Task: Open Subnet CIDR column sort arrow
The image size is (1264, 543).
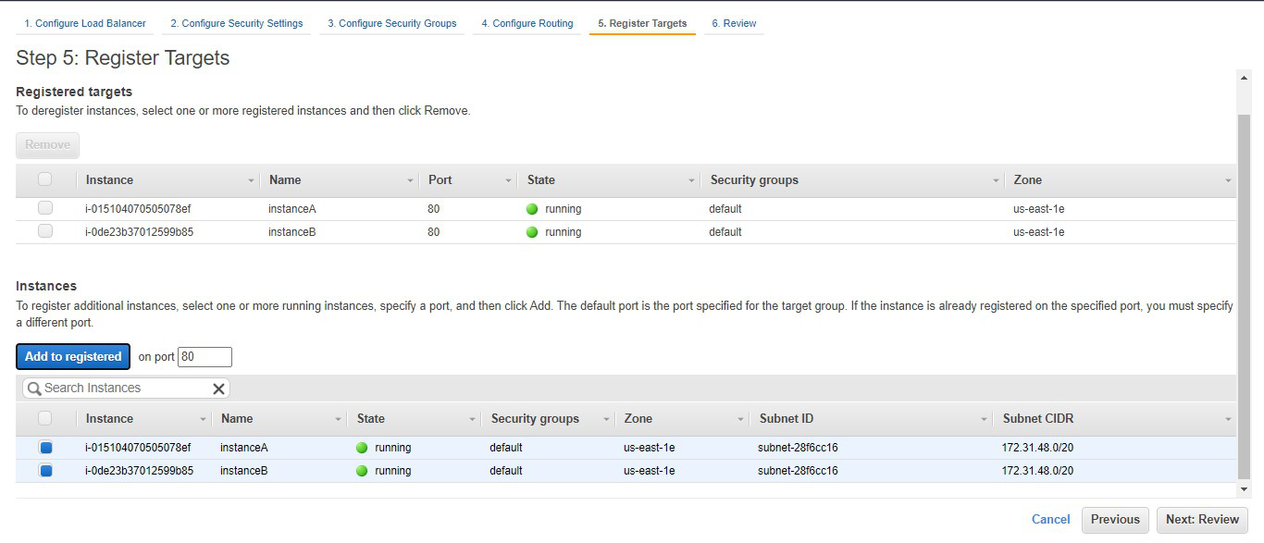Action: [x=1228, y=419]
